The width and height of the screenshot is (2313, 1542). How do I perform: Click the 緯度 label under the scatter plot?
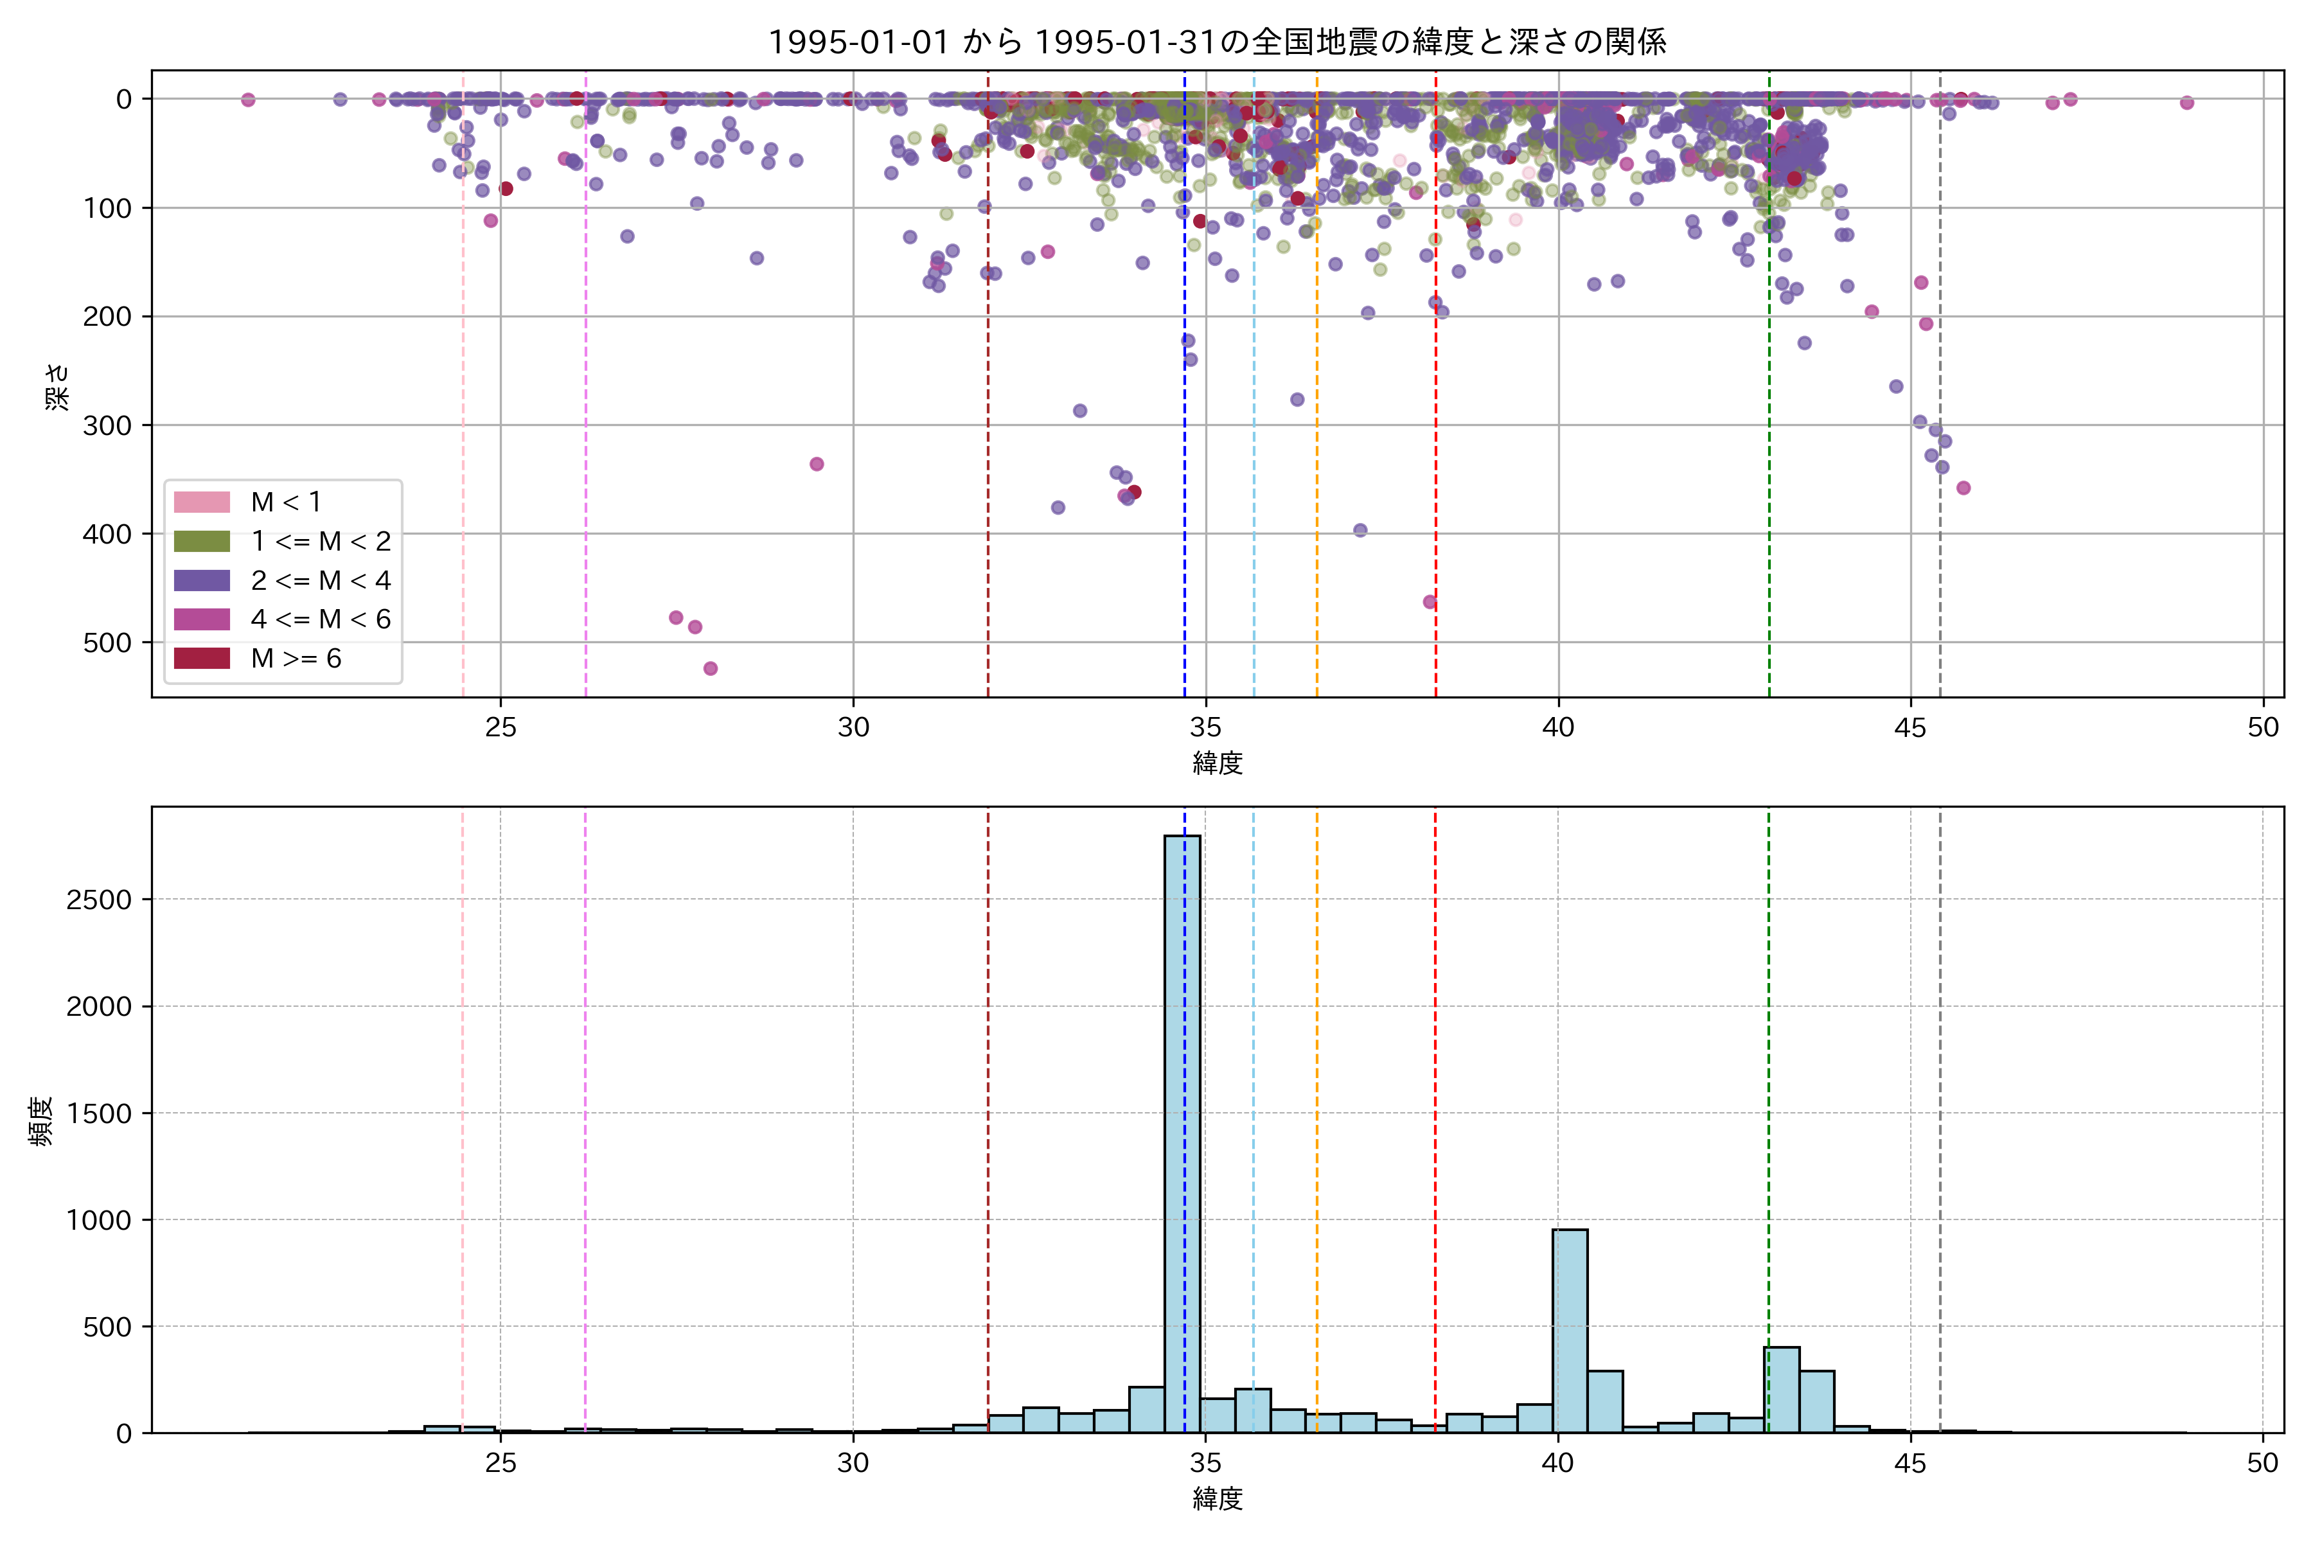(1218, 763)
